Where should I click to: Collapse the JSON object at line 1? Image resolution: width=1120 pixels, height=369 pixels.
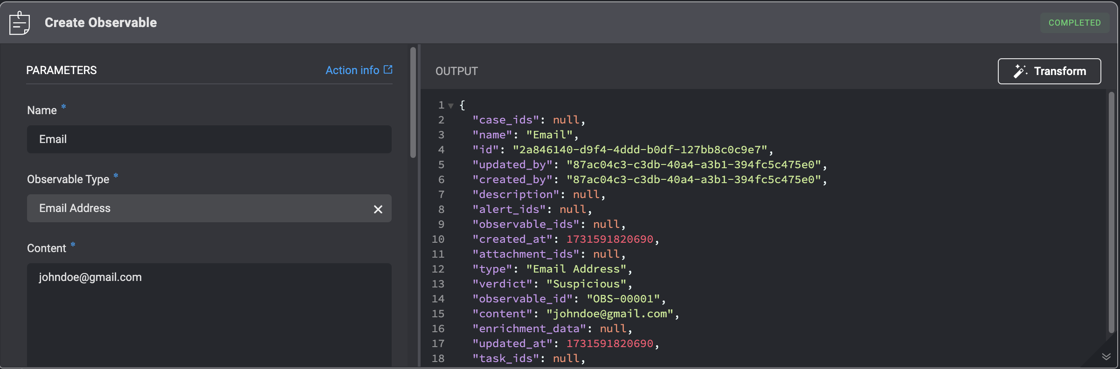tap(451, 106)
